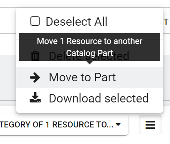Click the partially hidden T column header
Viewport: 170px width, 144px height.
tap(166, 22)
